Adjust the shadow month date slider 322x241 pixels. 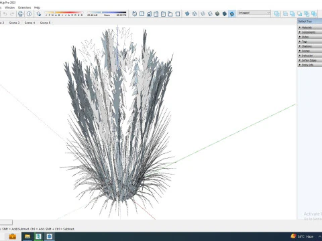coord(64,13)
